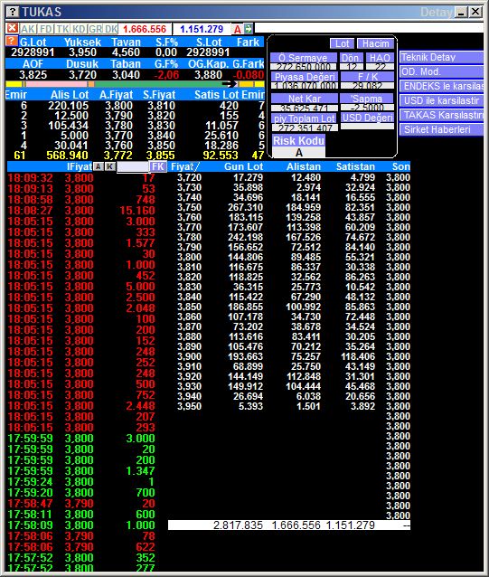
Task: Click the 17:59:24 trade row
Action: [80, 482]
